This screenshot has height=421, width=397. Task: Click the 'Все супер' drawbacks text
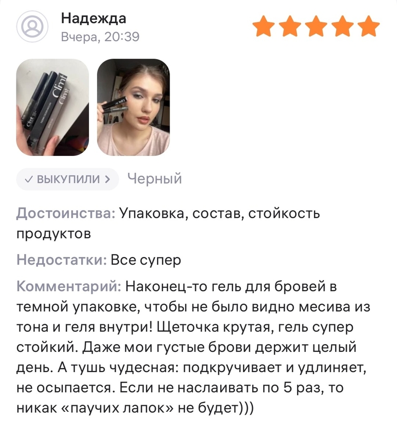146,260
